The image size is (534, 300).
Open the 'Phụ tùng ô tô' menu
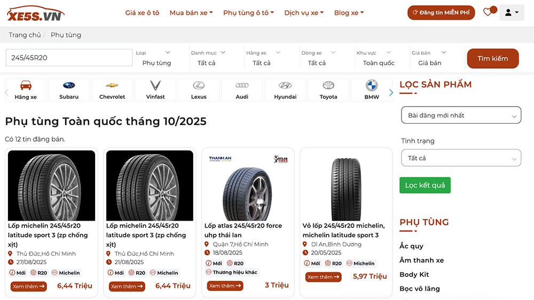(x=248, y=13)
